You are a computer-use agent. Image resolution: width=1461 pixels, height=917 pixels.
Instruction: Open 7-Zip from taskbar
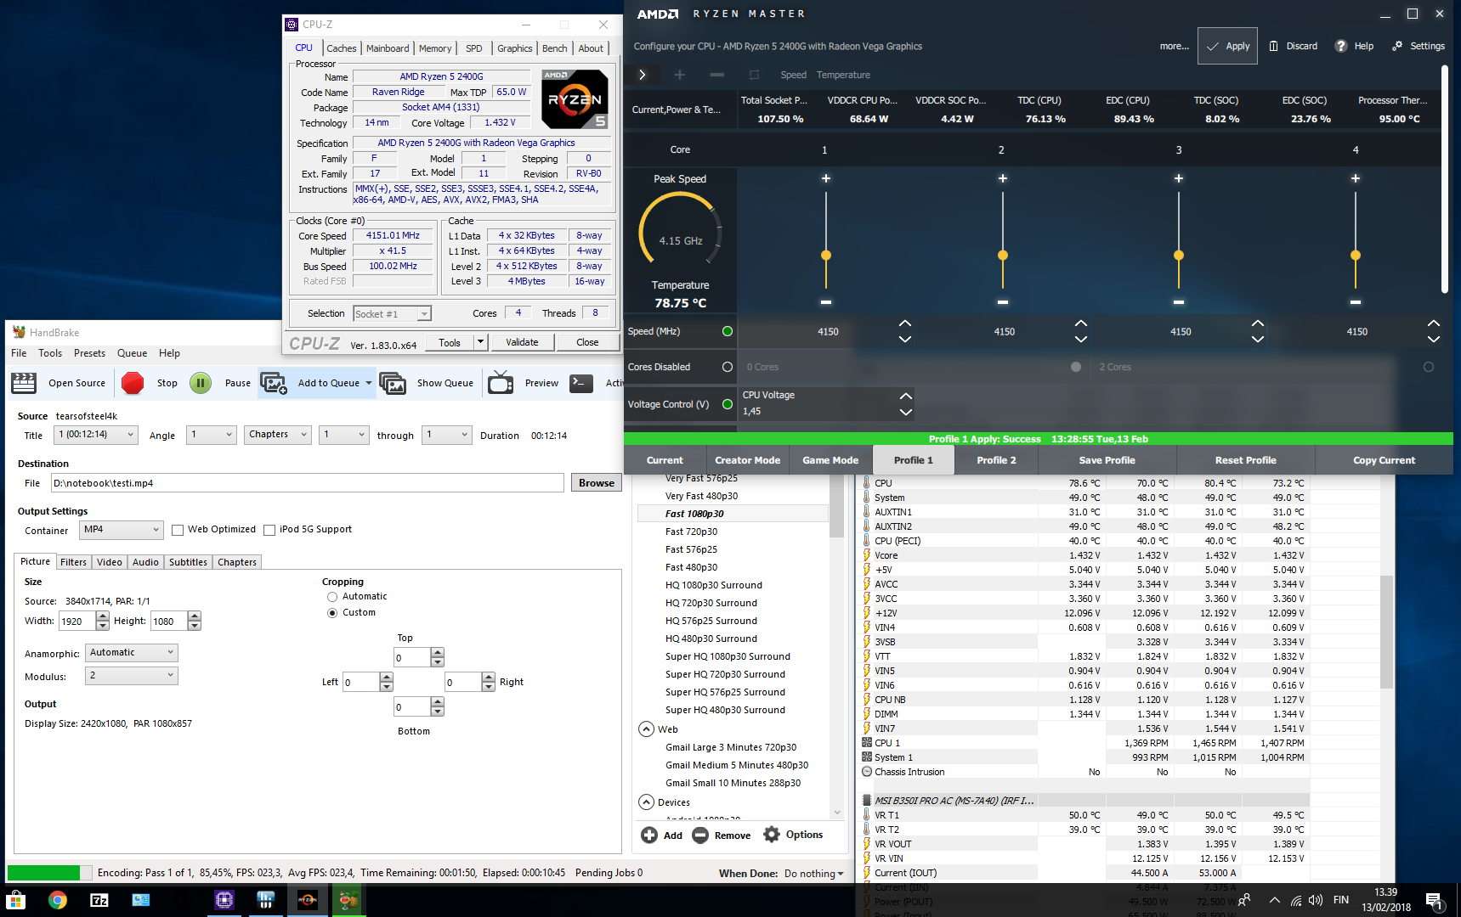coord(99,900)
